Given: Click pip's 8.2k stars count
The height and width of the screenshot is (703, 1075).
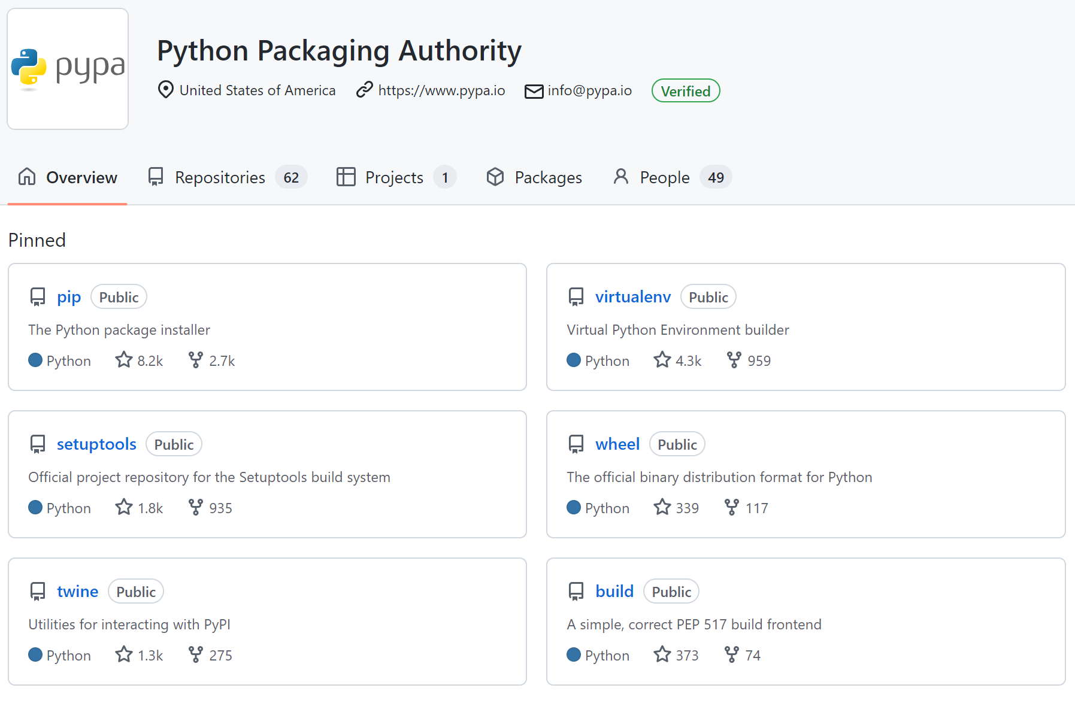Looking at the screenshot, I should click(150, 361).
